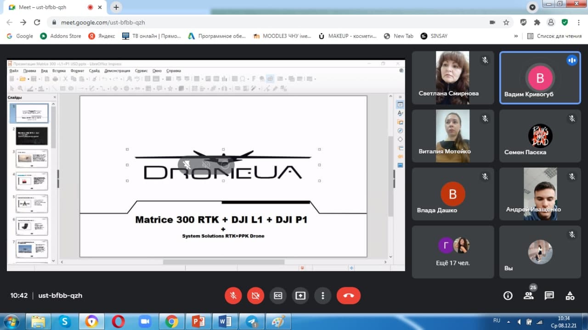Bookmark this page with the star

click(x=506, y=22)
